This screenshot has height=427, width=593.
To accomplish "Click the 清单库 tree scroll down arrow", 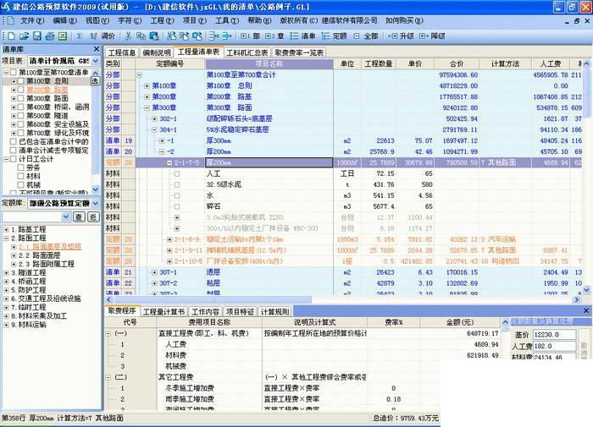I will [x=95, y=189].
